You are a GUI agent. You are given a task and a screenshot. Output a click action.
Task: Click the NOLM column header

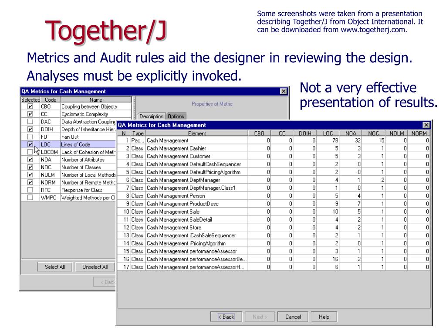(396, 133)
